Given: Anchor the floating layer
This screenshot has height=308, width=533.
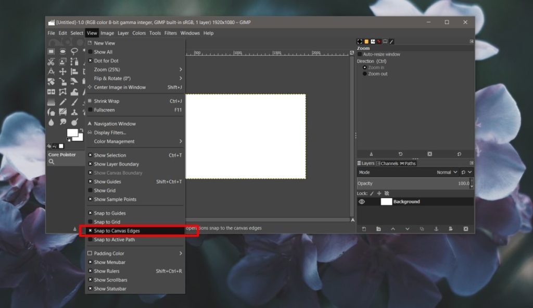Looking at the screenshot, I should point(436,229).
